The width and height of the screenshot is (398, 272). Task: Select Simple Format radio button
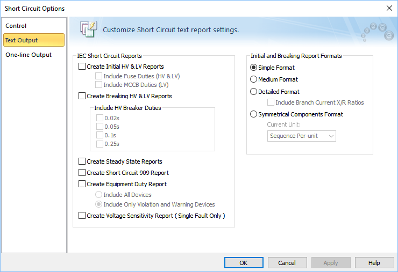[x=254, y=68]
